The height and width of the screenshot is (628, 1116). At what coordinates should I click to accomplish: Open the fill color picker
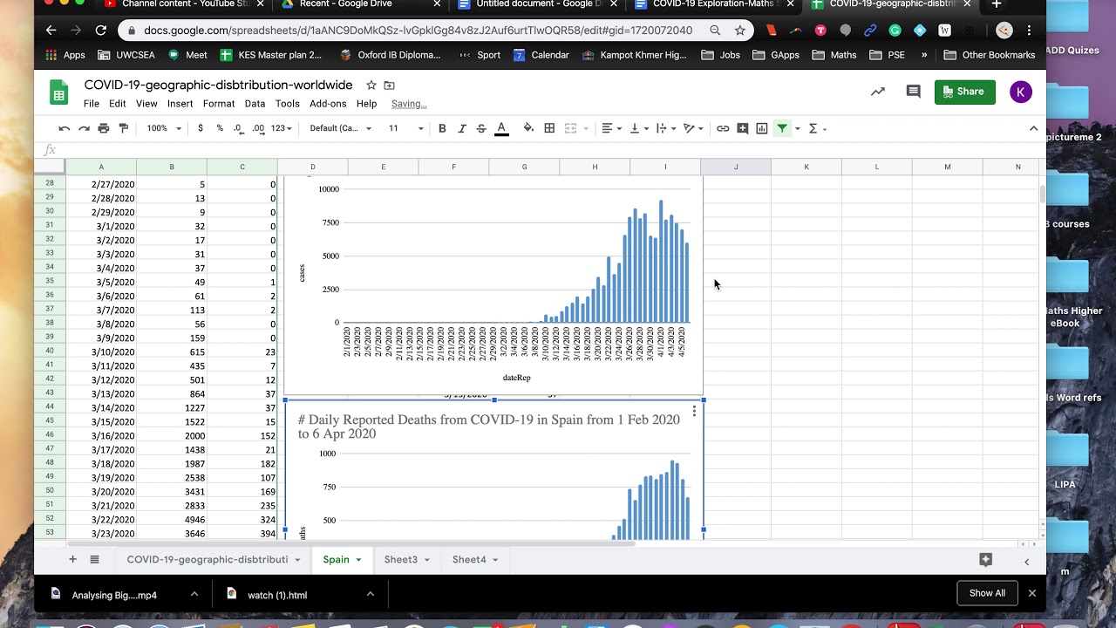(528, 128)
